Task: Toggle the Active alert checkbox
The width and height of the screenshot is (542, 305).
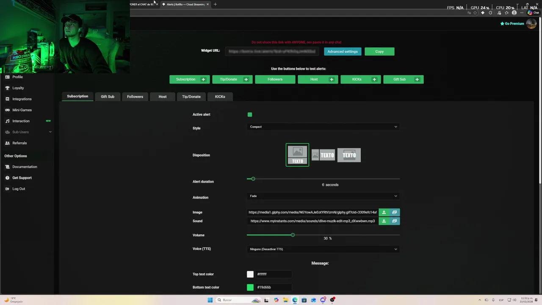Action: pos(250,114)
